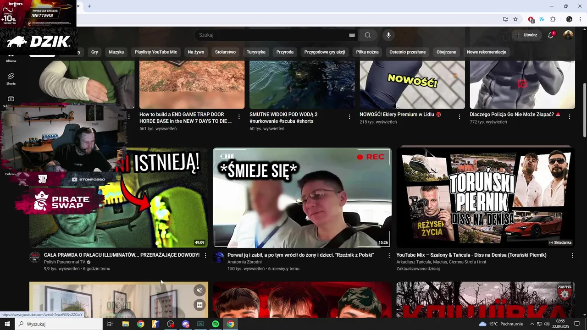Screen dimensions: 587x330
Task: Open video title CAŁA PRAWDA O PAŁACU ILLUMINATÓW
Action: [122, 255]
